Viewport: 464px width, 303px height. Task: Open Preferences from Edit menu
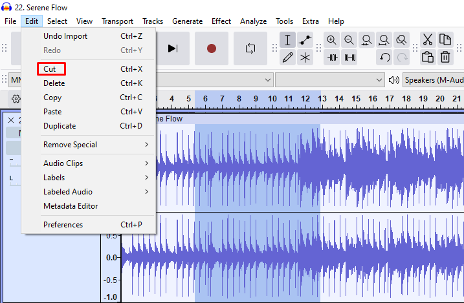[x=89, y=225]
